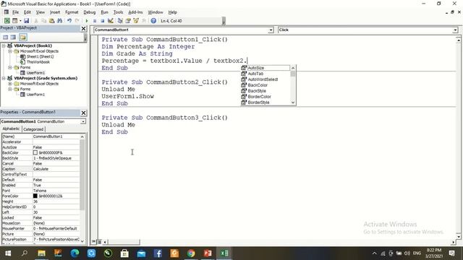Open the CommandButton1 object dropdown
Image resolution: width=463 pixels, height=260 pixels.
pos(271,30)
